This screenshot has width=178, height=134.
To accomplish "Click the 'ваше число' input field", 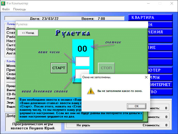I will click(x=82, y=61).
